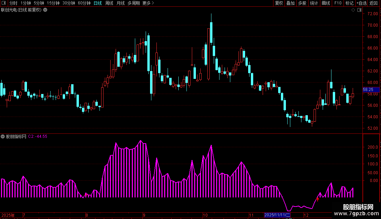Switch to 分时 intraday view

pos(13,3)
